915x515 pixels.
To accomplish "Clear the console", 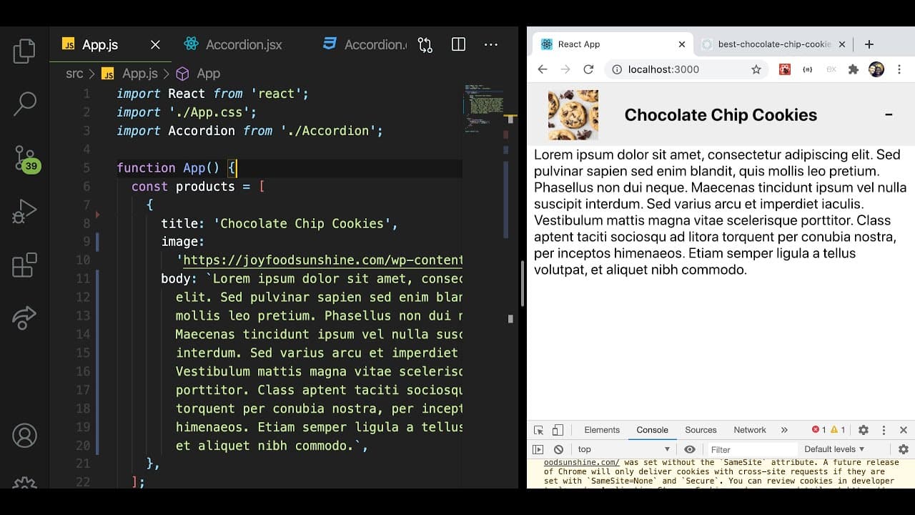I will pyautogui.click(x=558, y=449).
